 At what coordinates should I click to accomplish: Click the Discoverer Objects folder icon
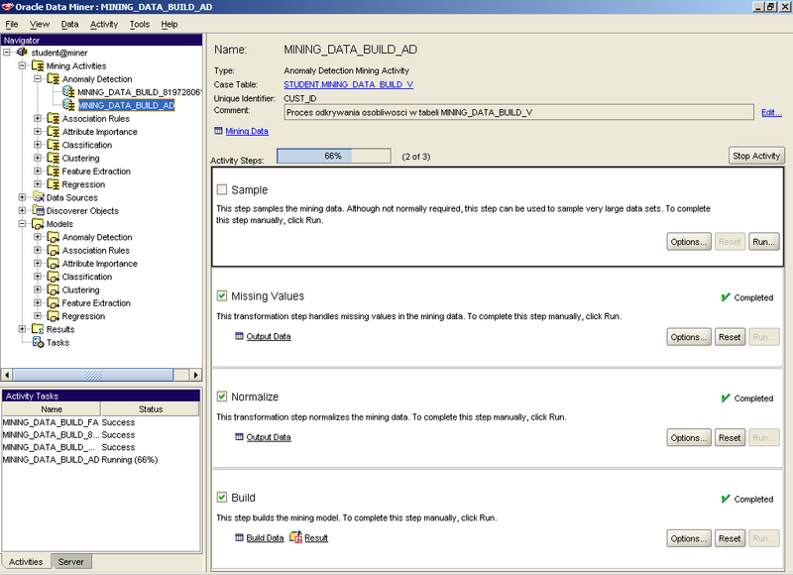pos(38,211)
